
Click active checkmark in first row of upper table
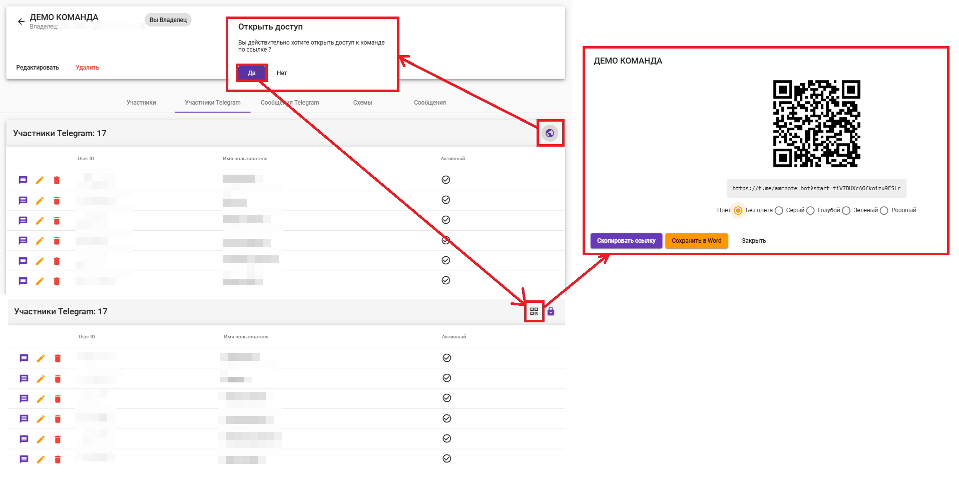coord(446,180)
